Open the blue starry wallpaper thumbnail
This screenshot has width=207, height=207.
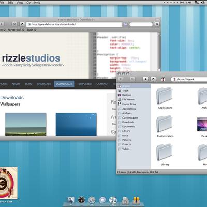[x=76, y=124]
